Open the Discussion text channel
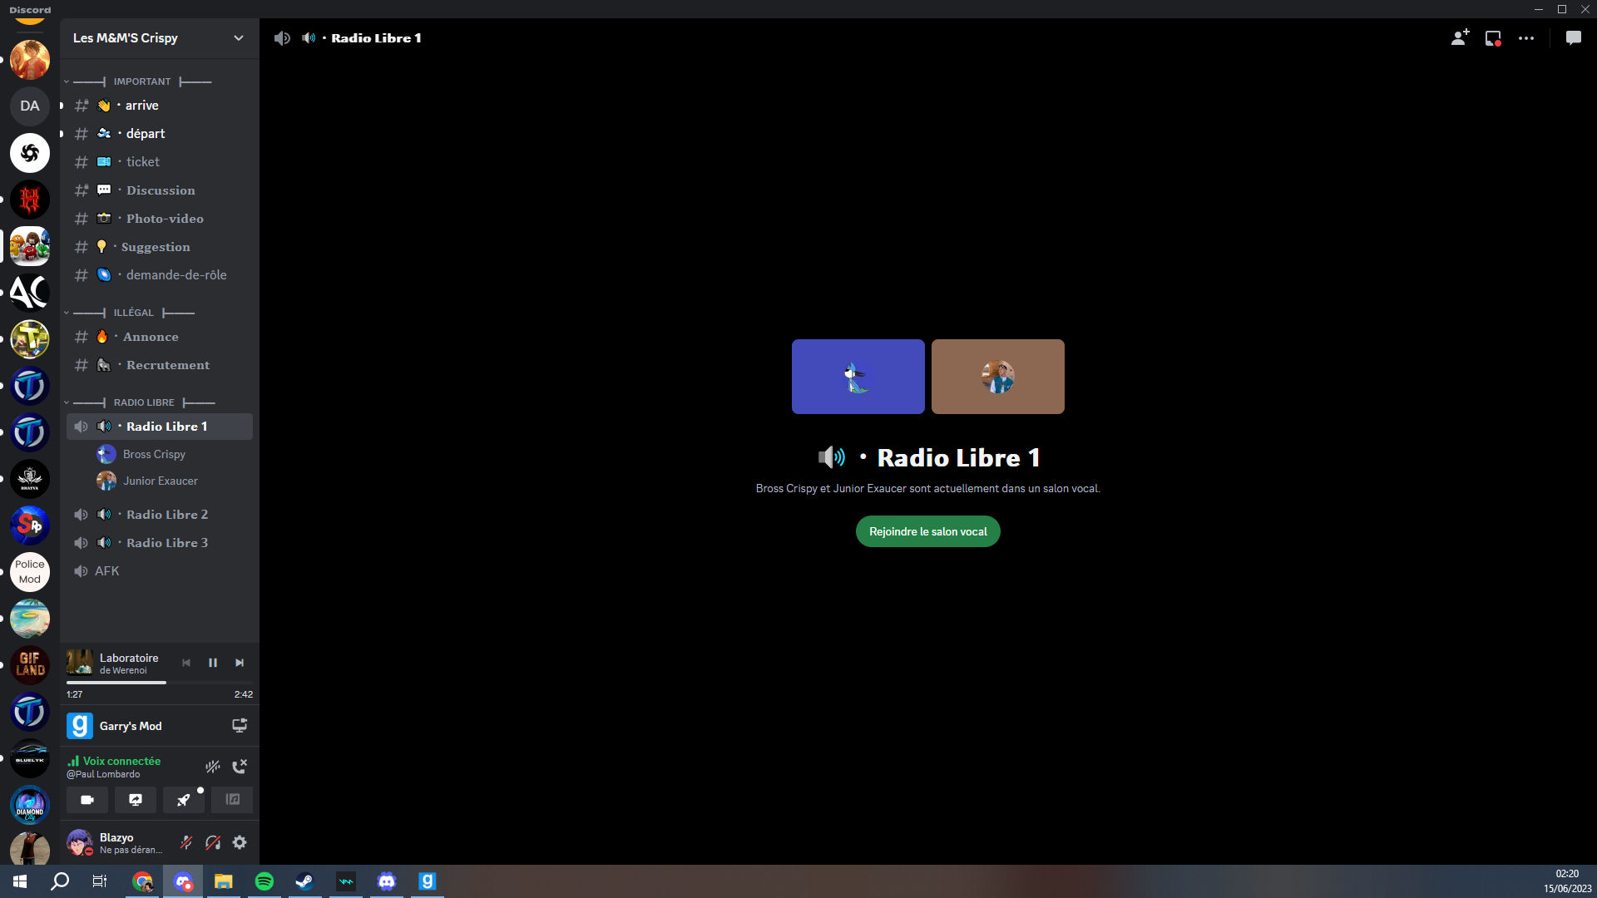 coord(161,190)
